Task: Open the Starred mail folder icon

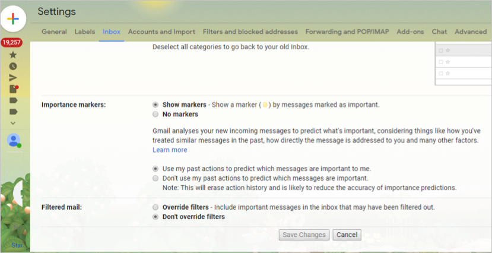Action: (13, 55)
